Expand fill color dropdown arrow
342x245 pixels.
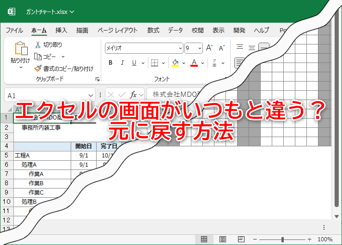tap(183, 63)
